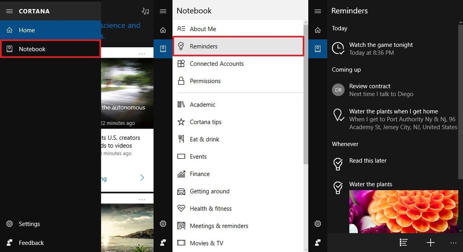The height and width of the screenshot is (252, 463).
Task: Select the Finance category
Action: pos(238,174)
